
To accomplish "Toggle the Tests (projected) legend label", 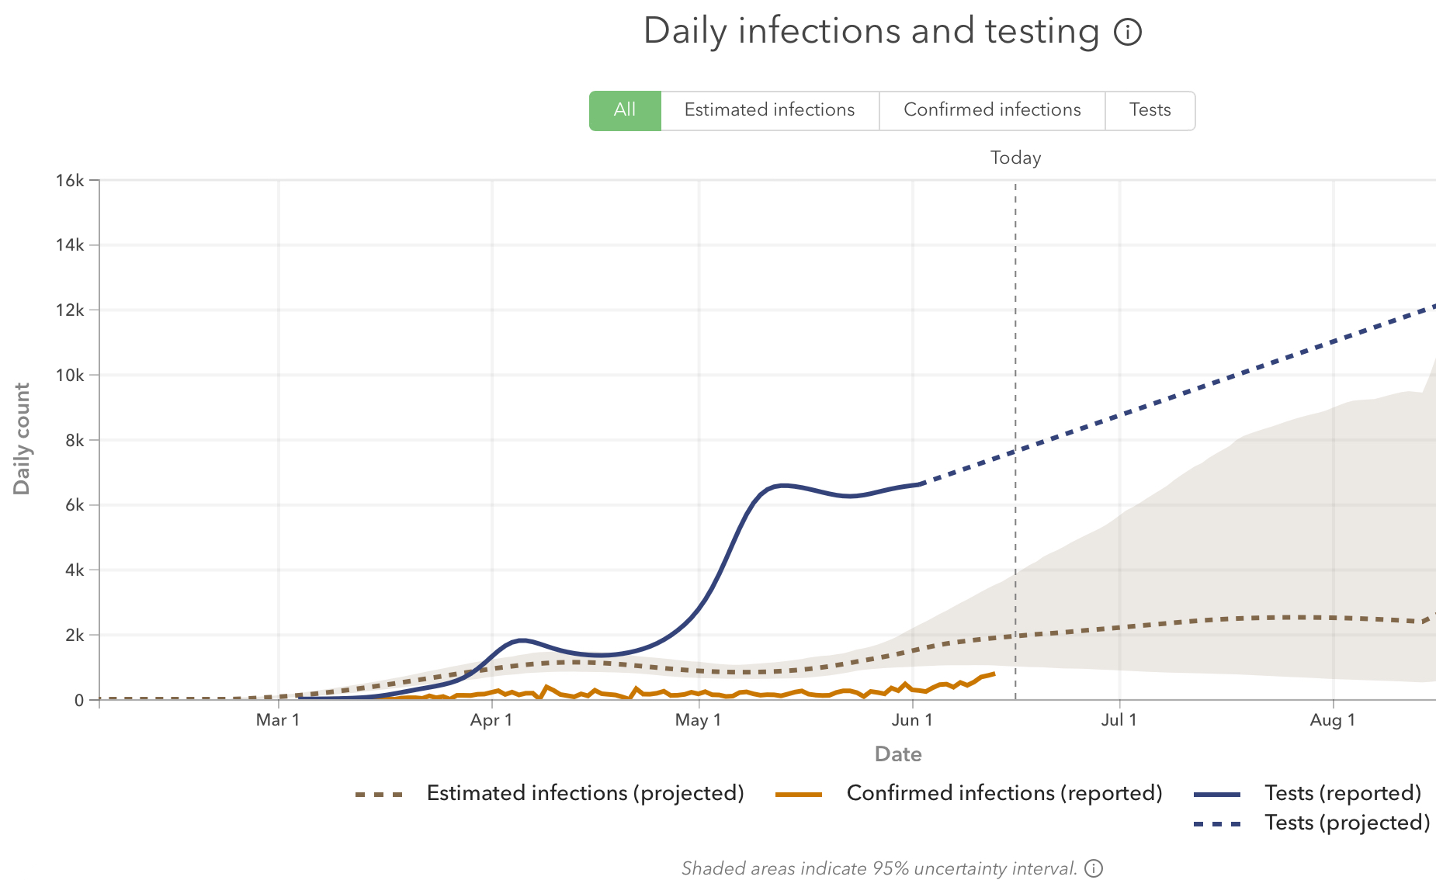I will (x=1348, y=823).
